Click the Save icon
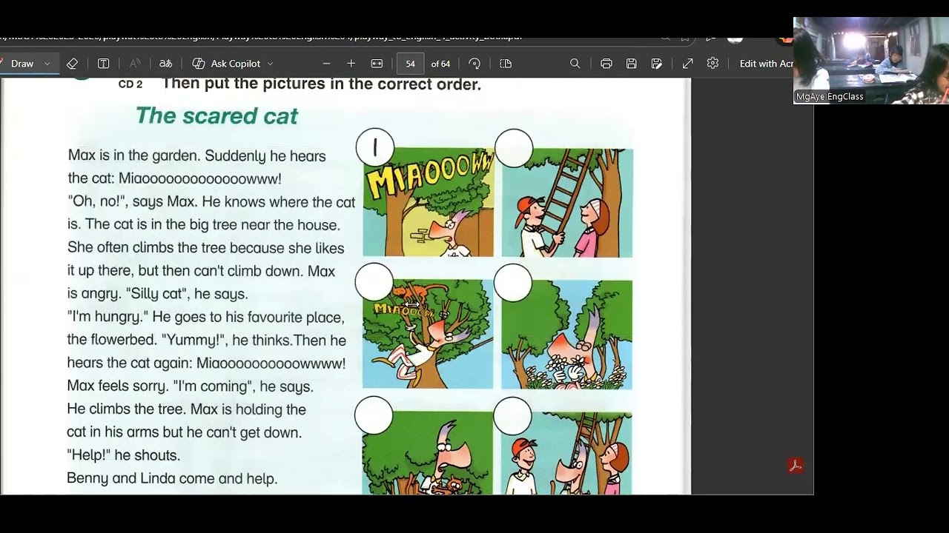 [x=632, y=64]
